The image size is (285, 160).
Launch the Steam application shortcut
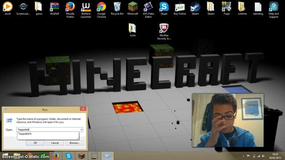[x=195, y=8]
